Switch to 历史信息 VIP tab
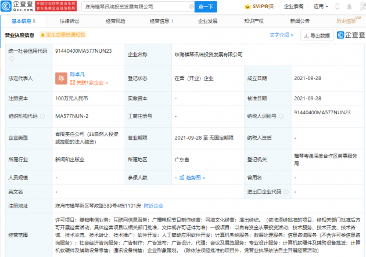366x257 pixels. coord(348,20)
